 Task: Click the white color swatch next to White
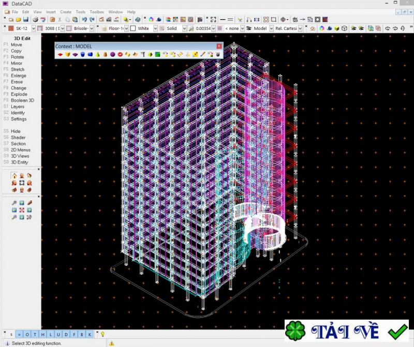[133, 28]
